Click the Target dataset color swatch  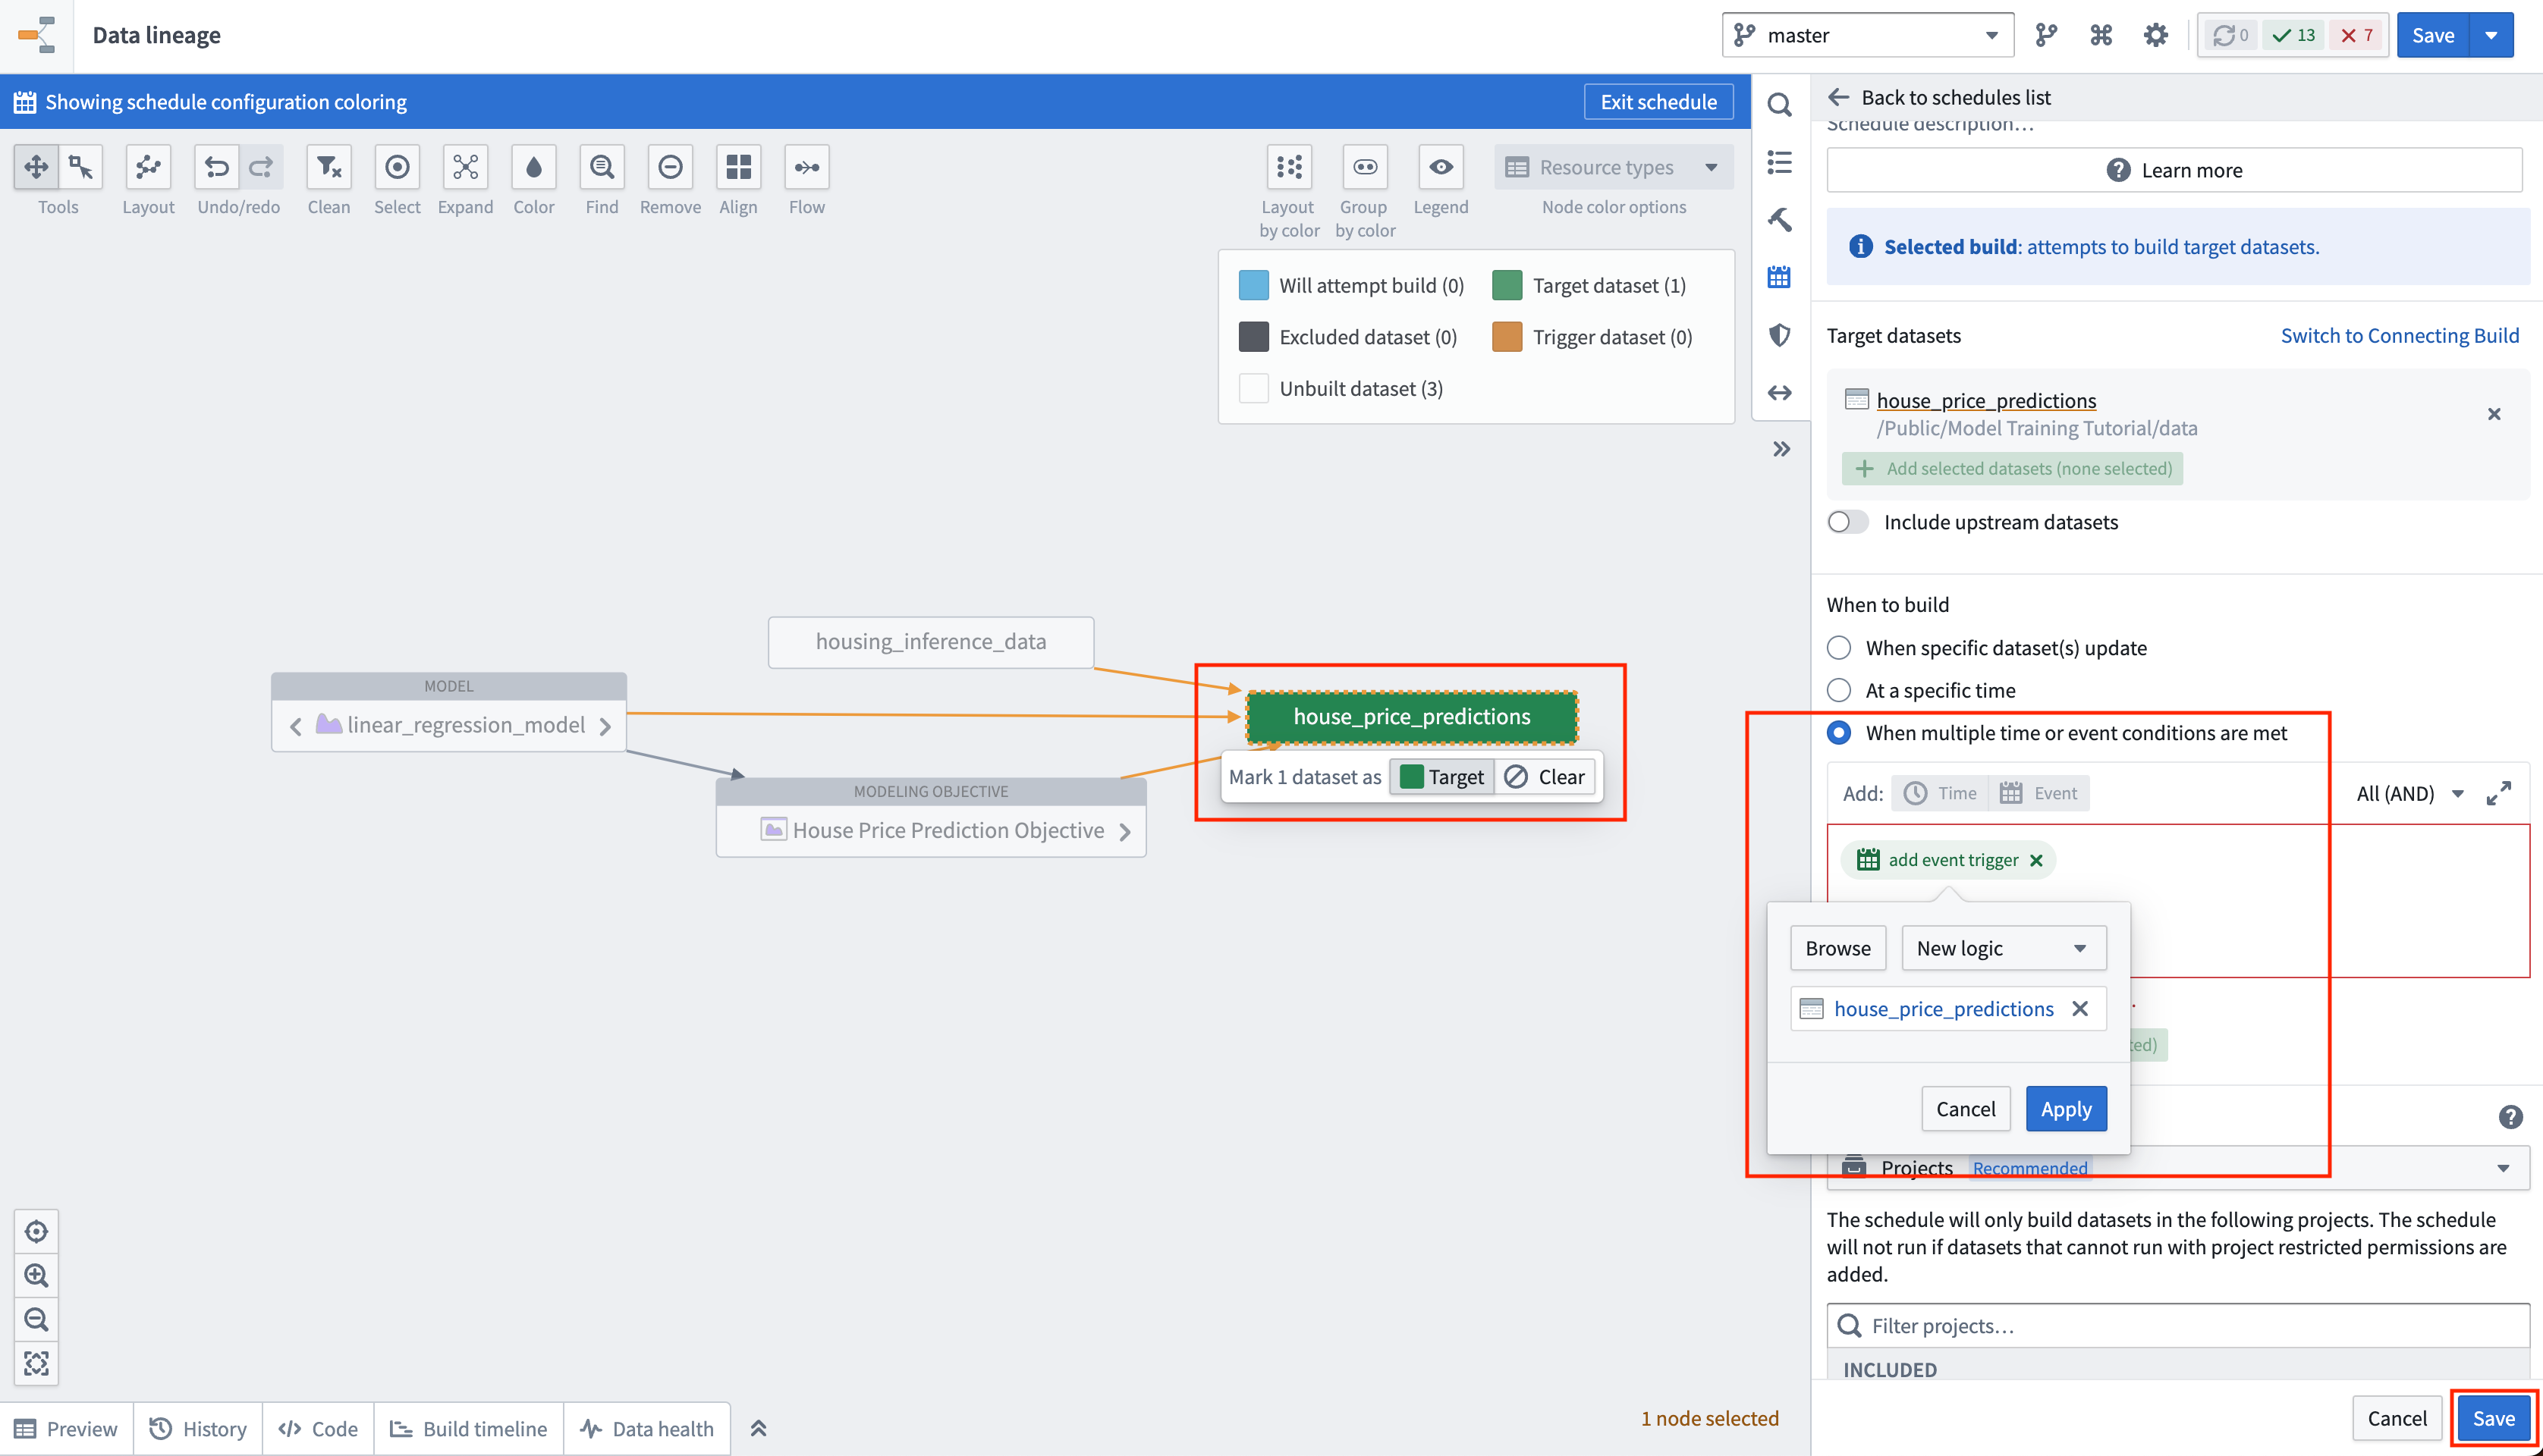point(1507,284)
